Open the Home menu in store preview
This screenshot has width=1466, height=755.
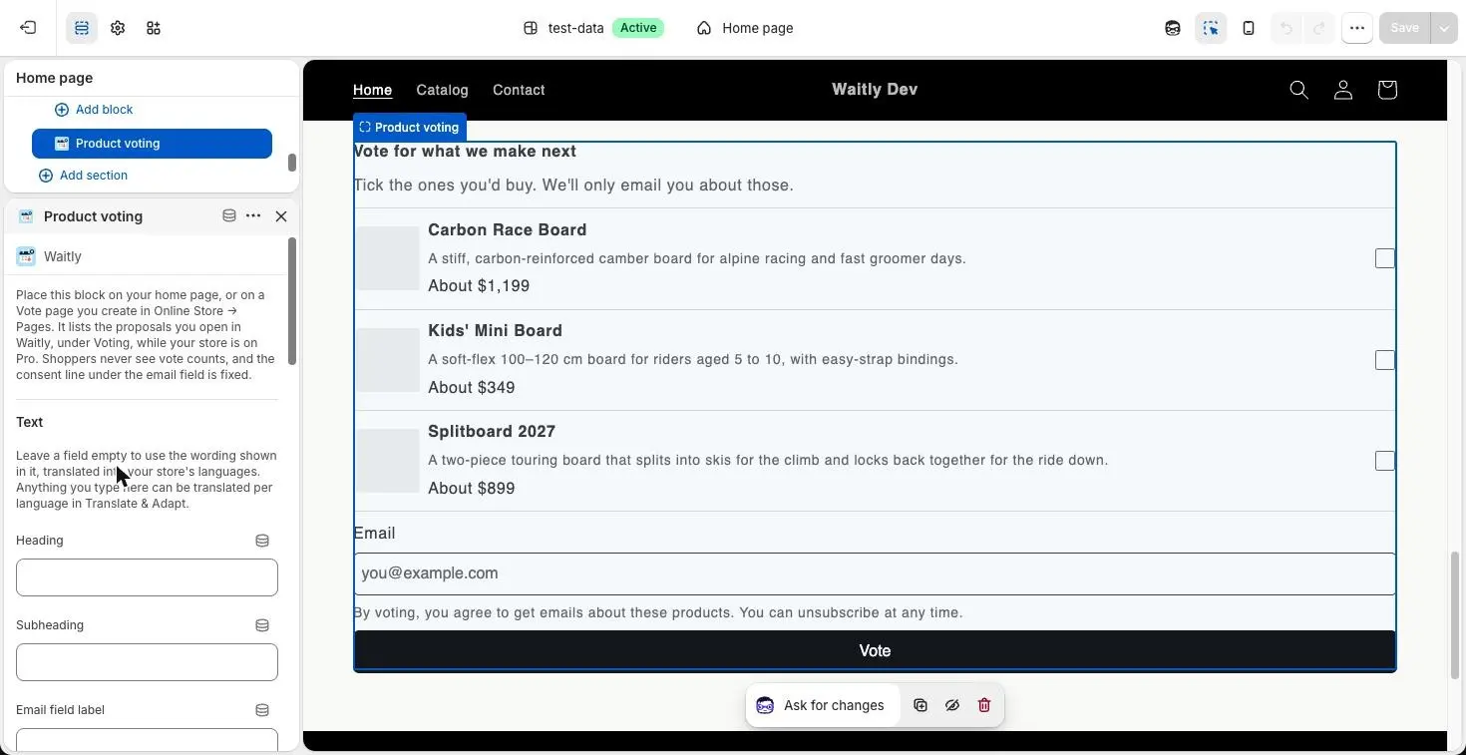tap(372, 90)
